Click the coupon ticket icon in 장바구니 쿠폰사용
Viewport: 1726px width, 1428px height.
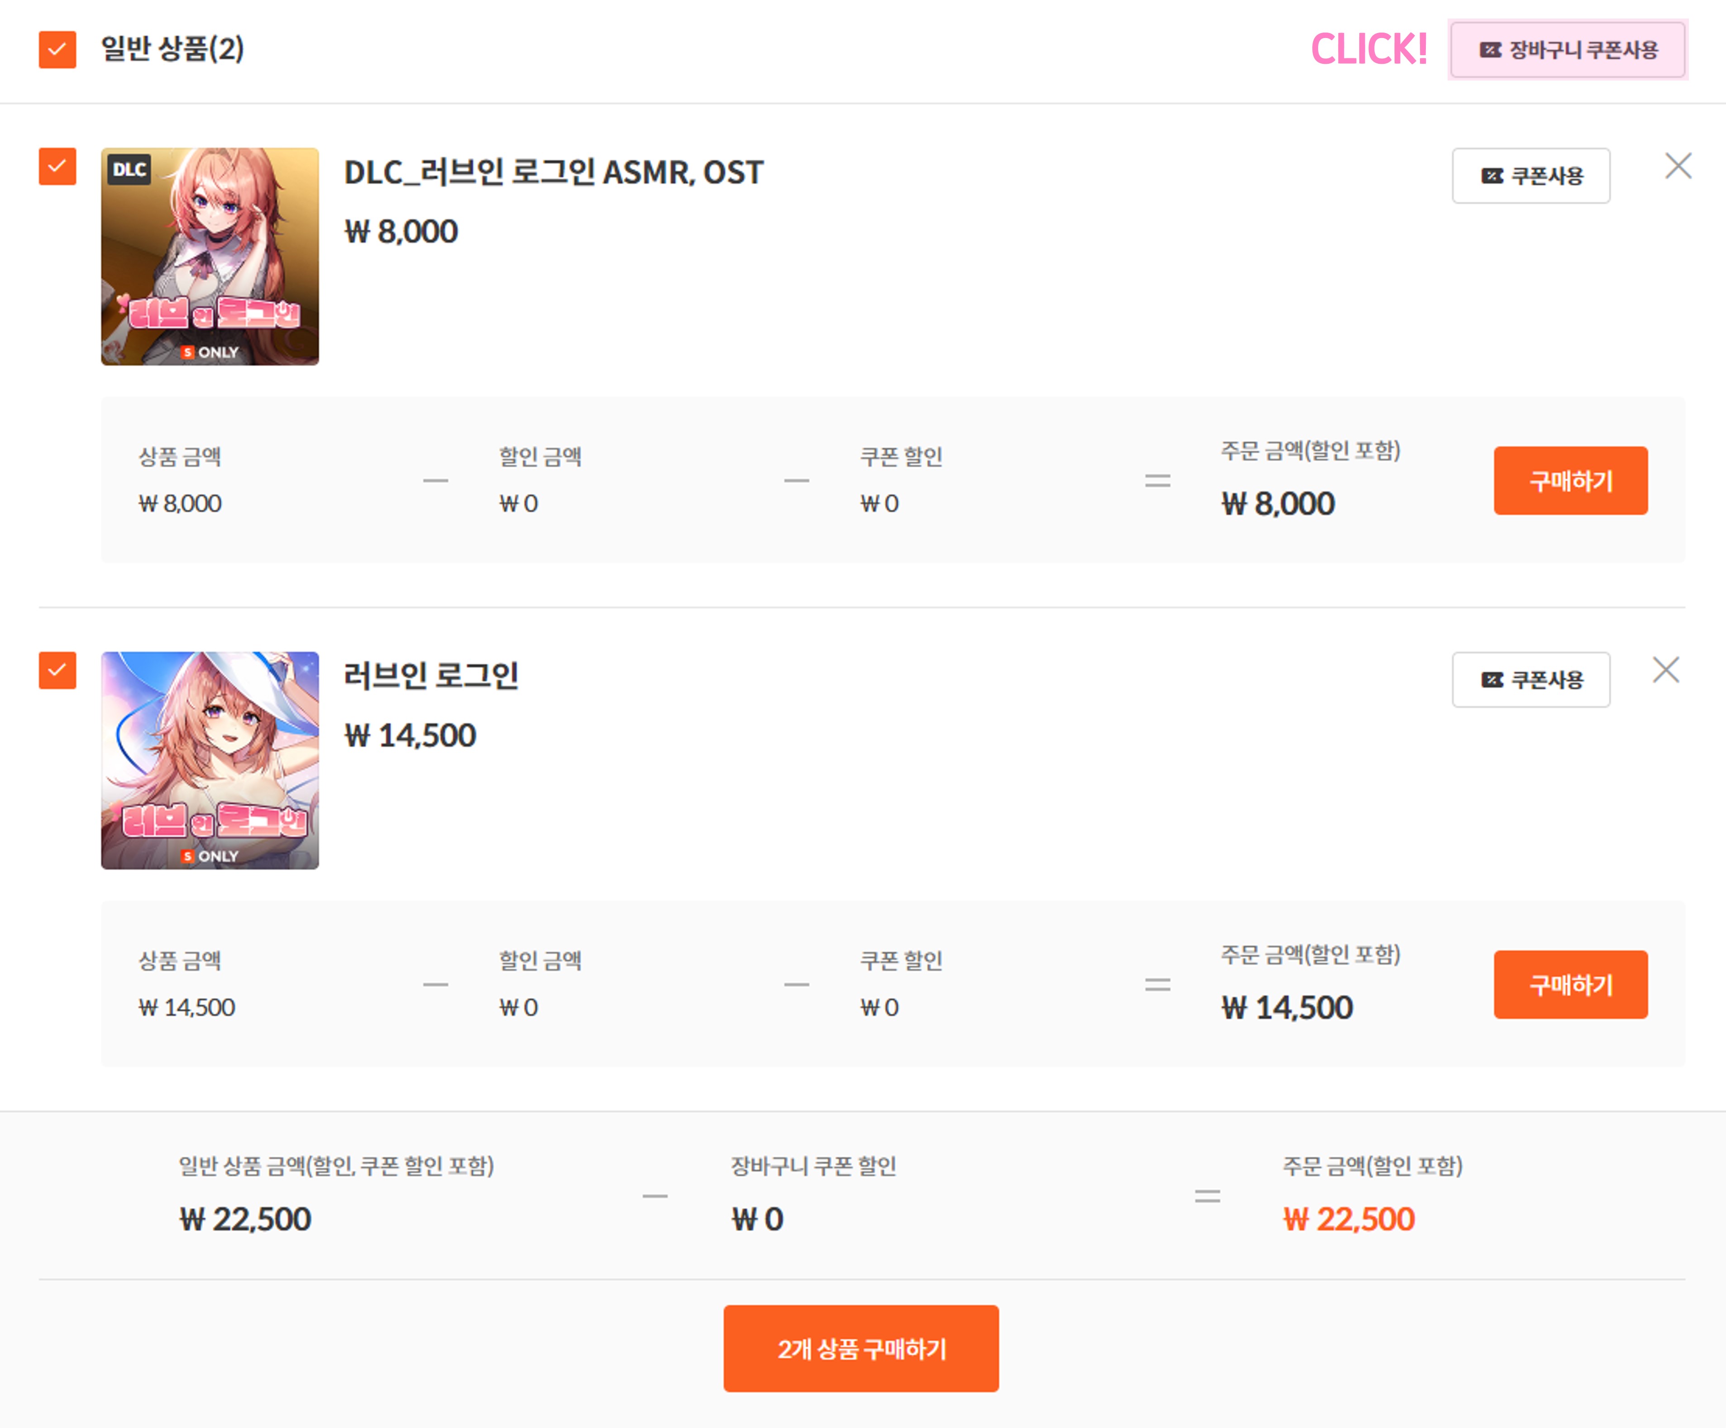coord(1490,50)
